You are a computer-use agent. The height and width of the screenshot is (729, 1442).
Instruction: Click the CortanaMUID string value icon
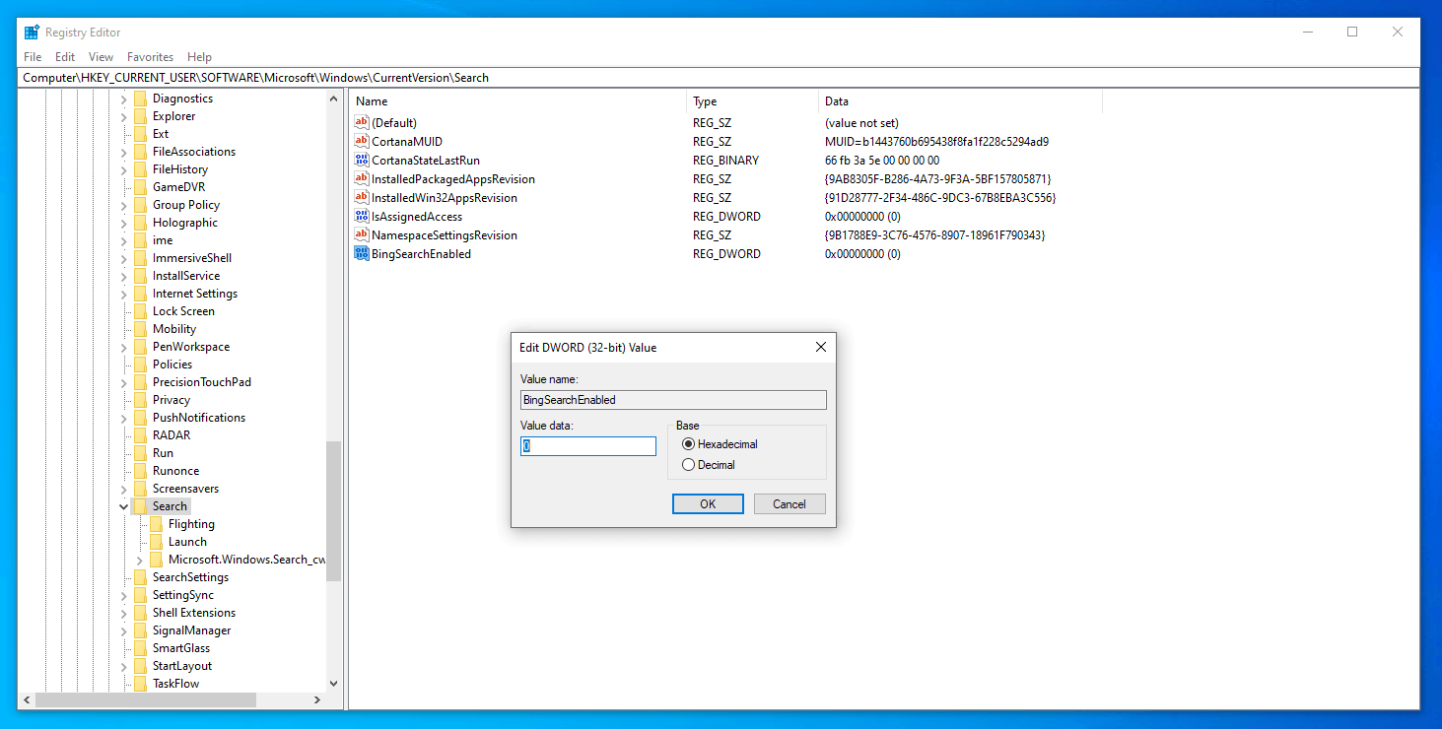pyautogui.click(x=361, y=142)
